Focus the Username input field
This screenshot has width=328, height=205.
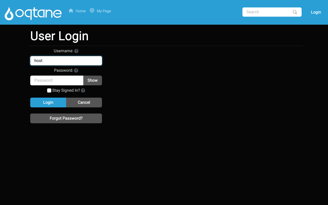pos(66,61)
